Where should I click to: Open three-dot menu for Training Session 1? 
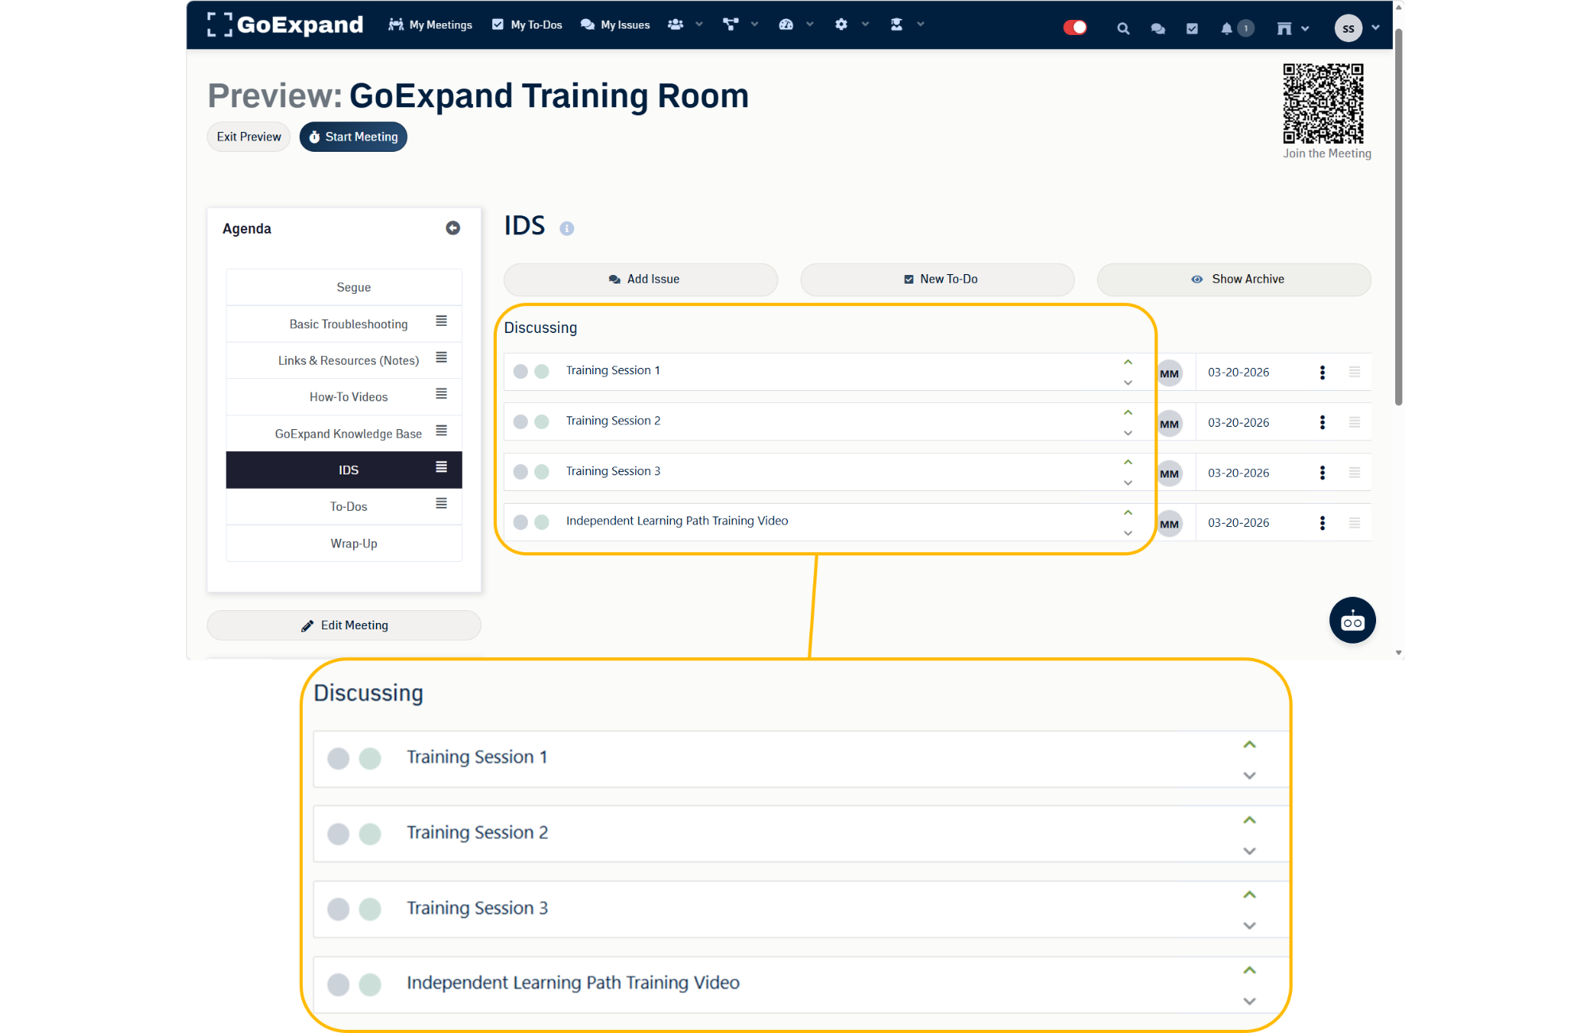click(x=1322, y=373)
